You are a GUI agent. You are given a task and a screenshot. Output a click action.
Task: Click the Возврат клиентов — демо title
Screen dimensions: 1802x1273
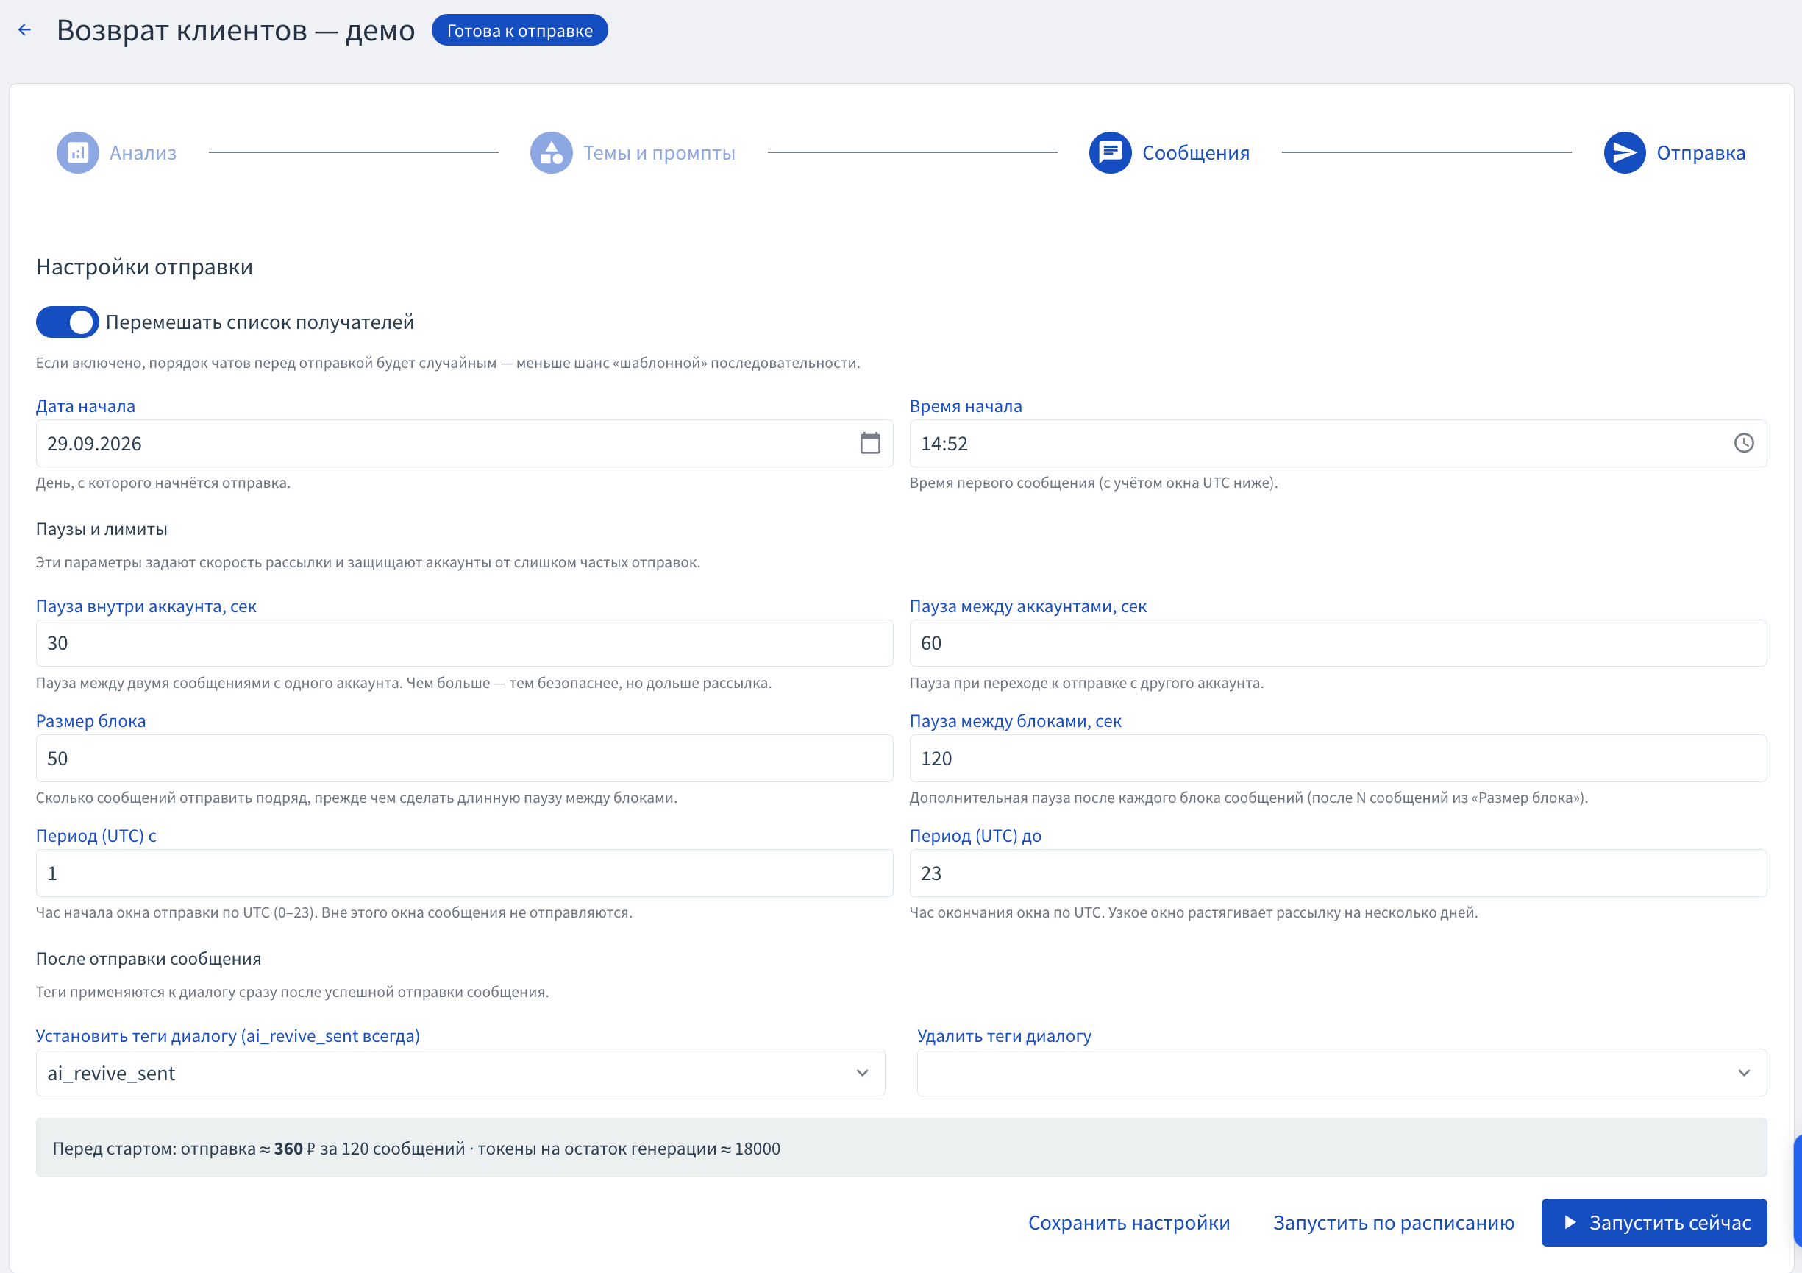click(x=235, y=30)
